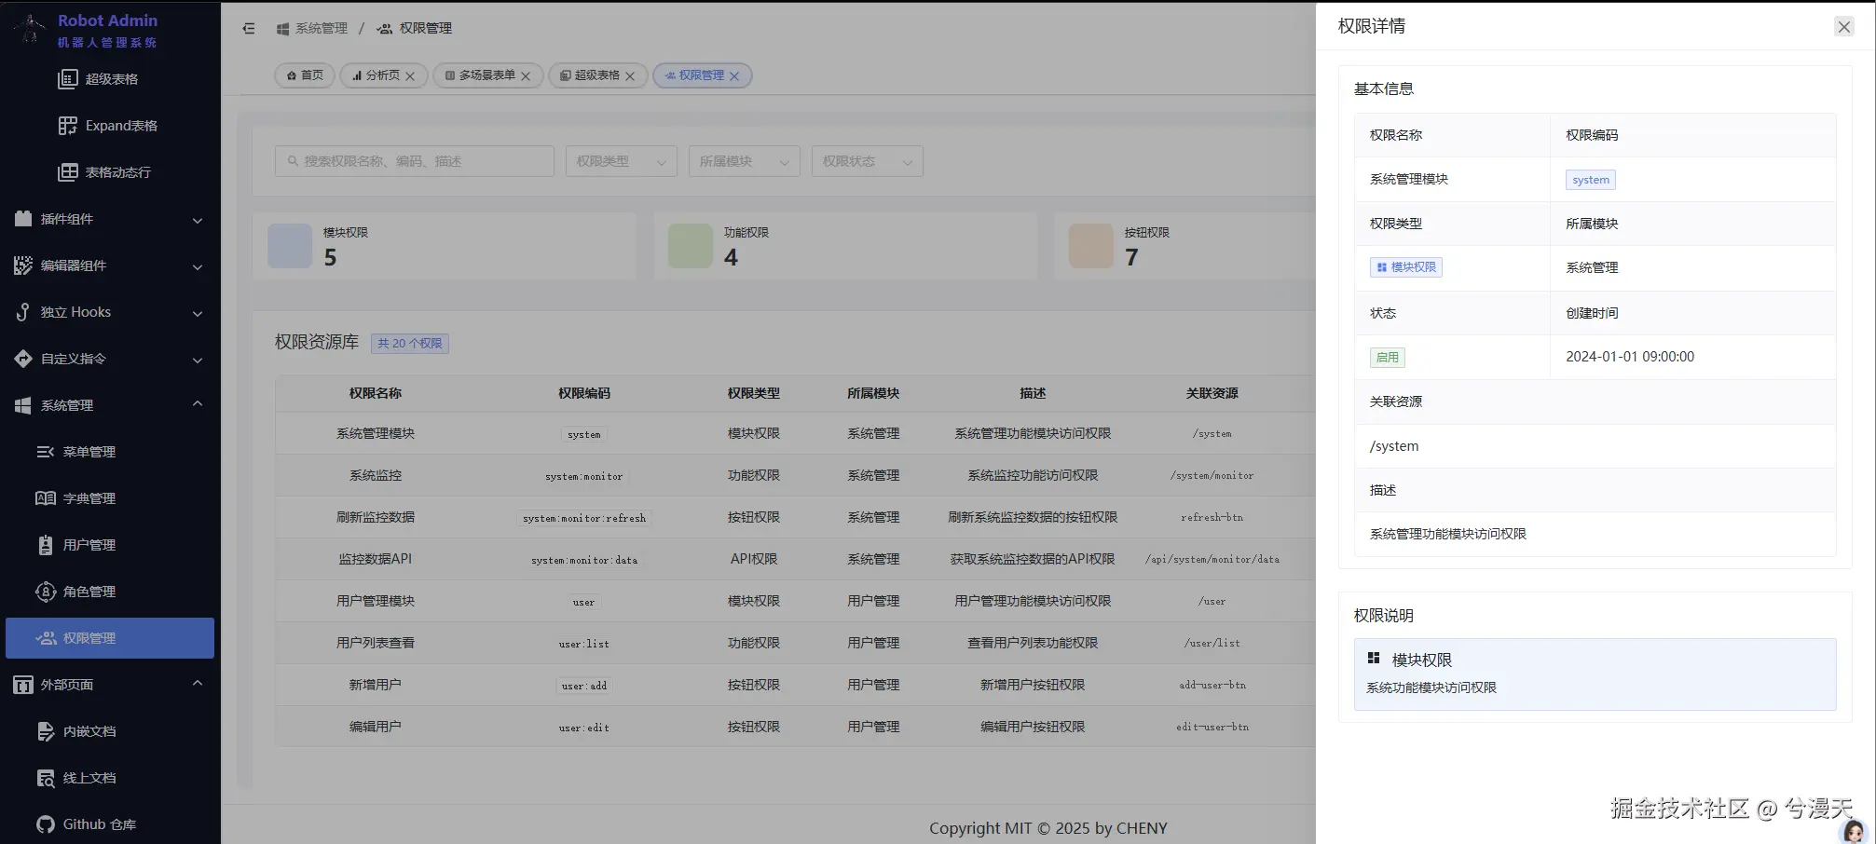Open 字典管理 book icon
This screenshot has width=1876, height=844.
point(45,498)
